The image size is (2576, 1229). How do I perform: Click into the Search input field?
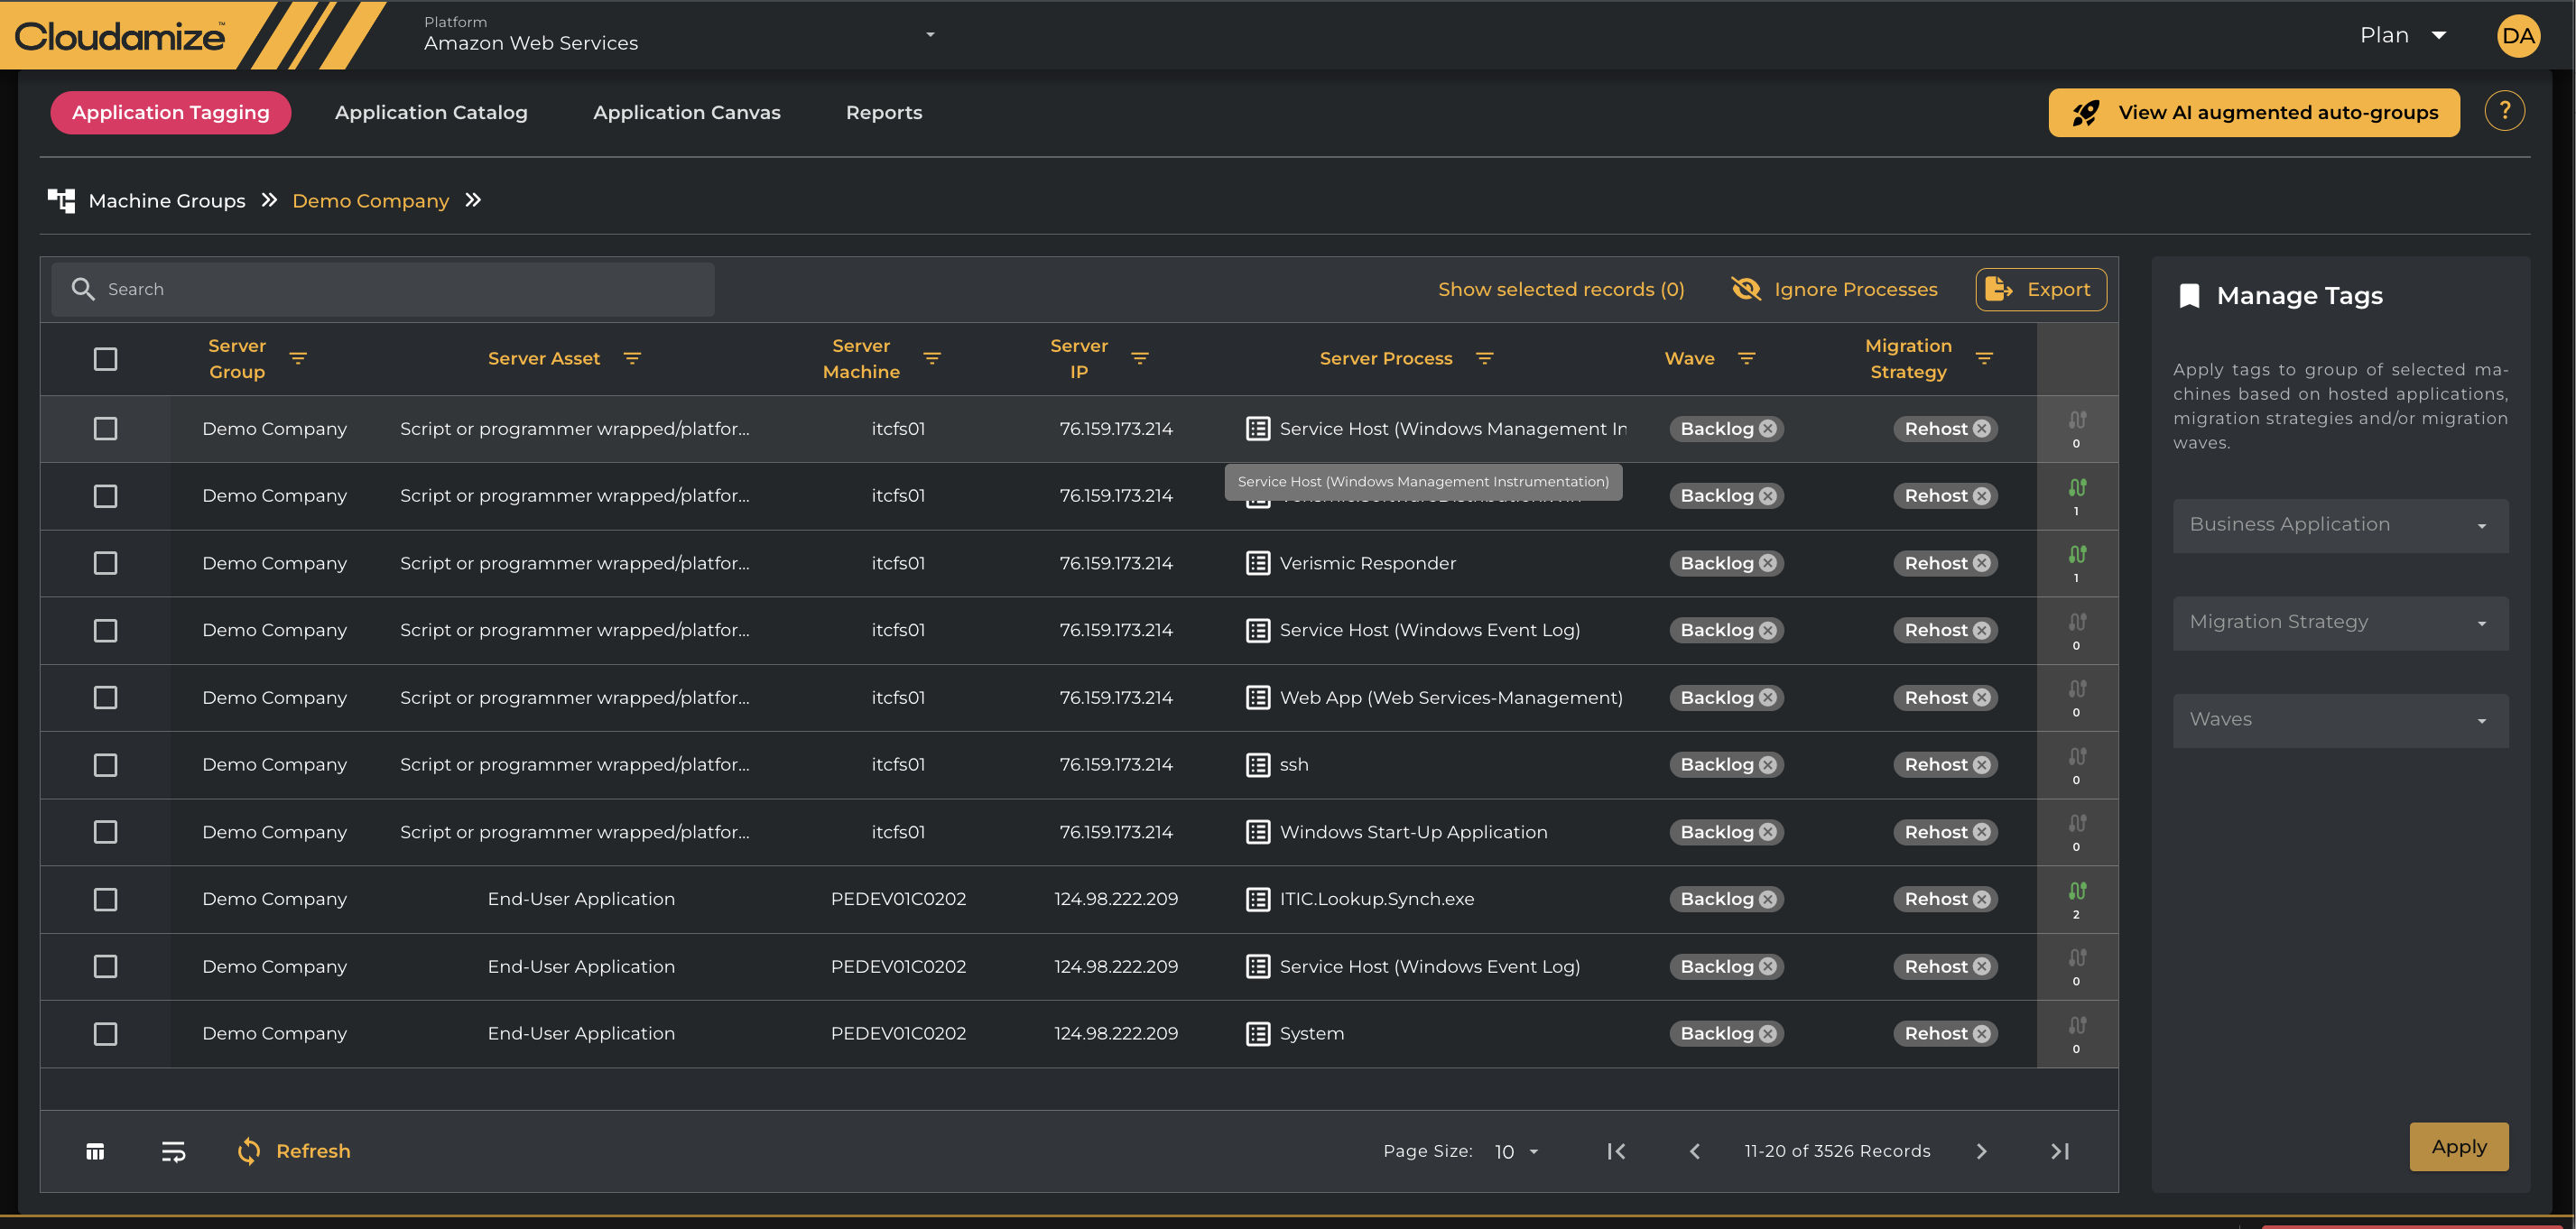pos(400,289)
